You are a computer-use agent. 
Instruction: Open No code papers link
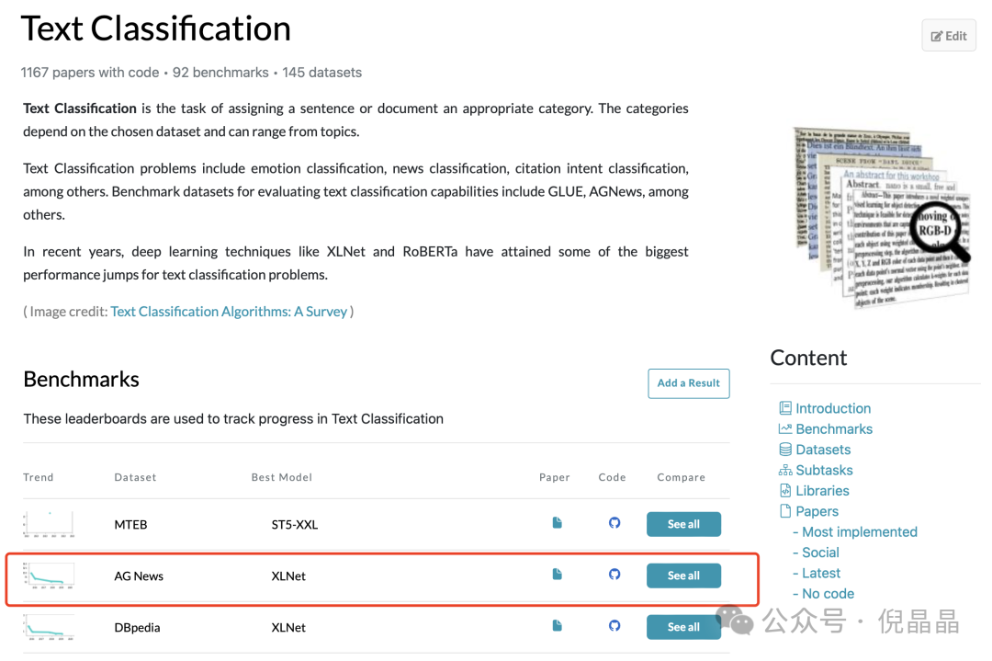click(x=828, y=594)
